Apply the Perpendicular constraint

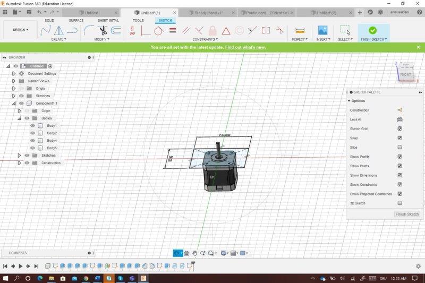[199, 30]
